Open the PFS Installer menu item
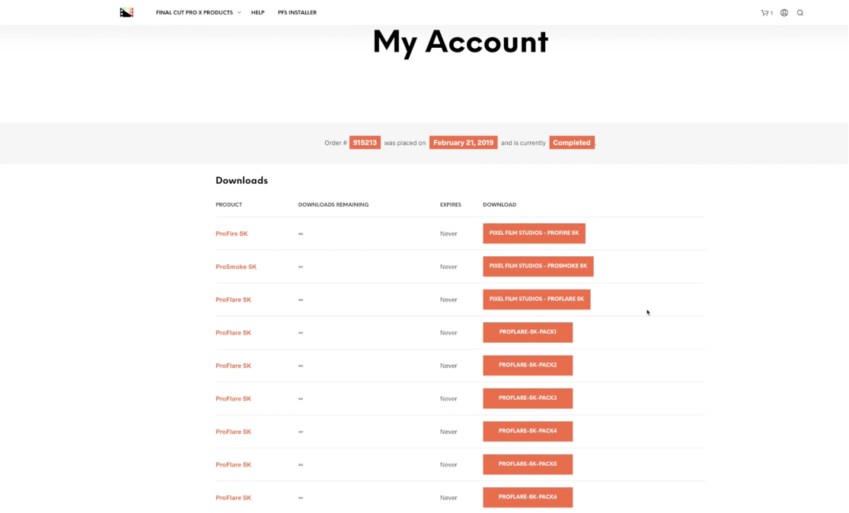Image resolution: width=849 pixels, height=513 pixels. coord(297,12)
